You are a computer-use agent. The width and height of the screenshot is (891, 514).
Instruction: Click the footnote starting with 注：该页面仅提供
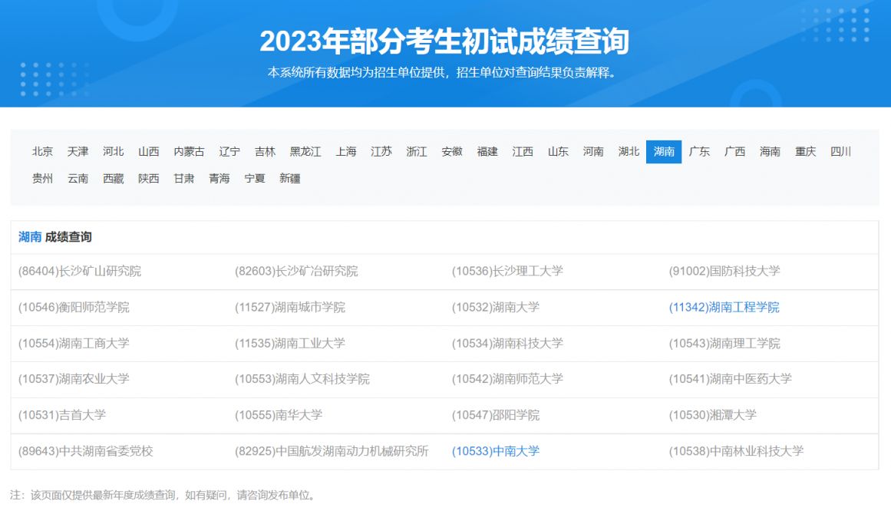click(x=163, y=496)
